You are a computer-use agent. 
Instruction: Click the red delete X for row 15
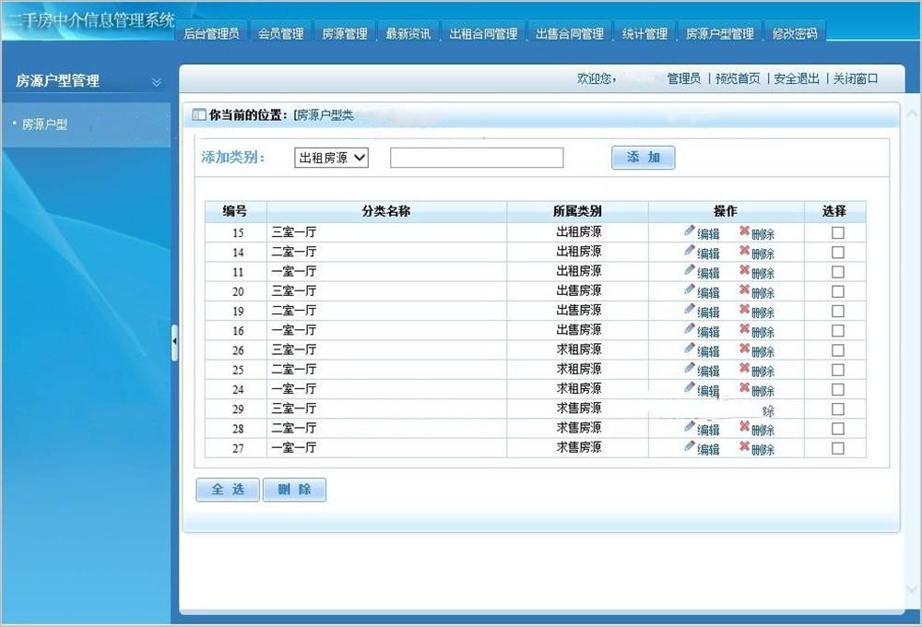click(x=744, y=231)
